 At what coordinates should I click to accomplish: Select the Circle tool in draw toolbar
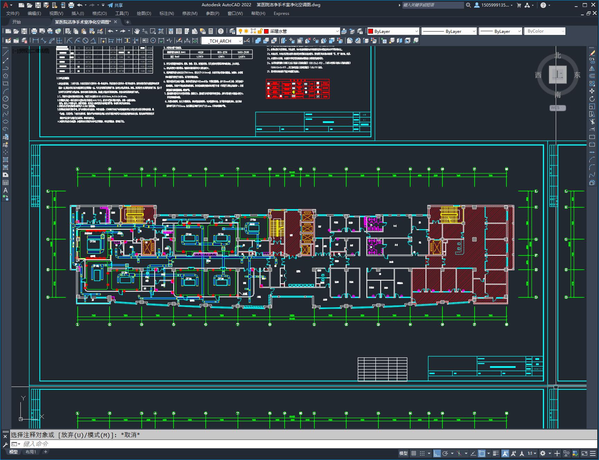[6, 99]
